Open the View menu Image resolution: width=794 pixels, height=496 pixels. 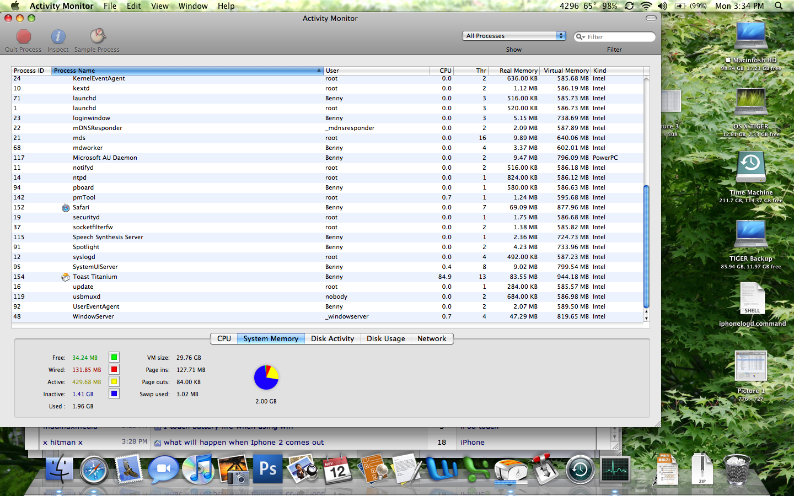(x=160, y=6)
